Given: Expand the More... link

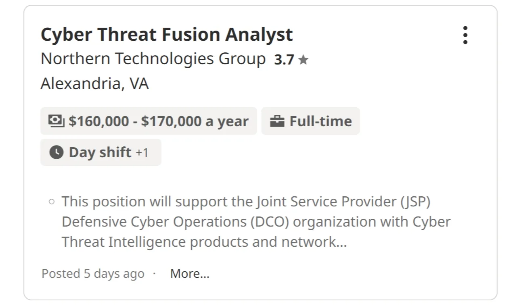Looking at the screenshot, I should (x=190, y=274).
